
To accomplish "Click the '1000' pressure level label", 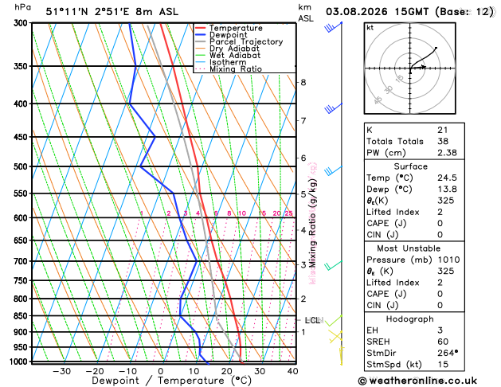I will click(21, 362).
